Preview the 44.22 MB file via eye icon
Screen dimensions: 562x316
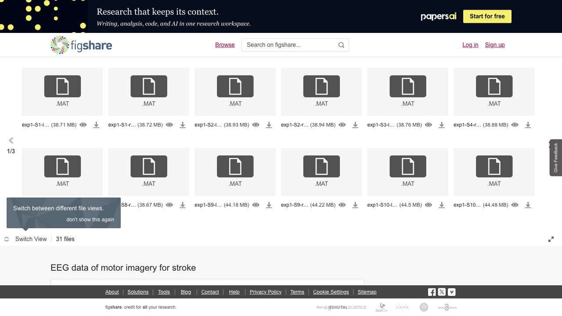pos(342,205)
